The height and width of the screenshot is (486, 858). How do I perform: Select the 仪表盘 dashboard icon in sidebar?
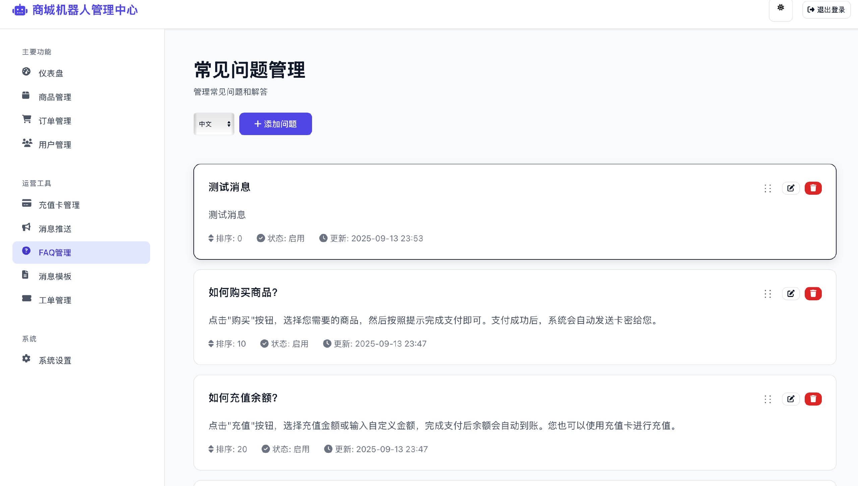click(x=26, y=71)
